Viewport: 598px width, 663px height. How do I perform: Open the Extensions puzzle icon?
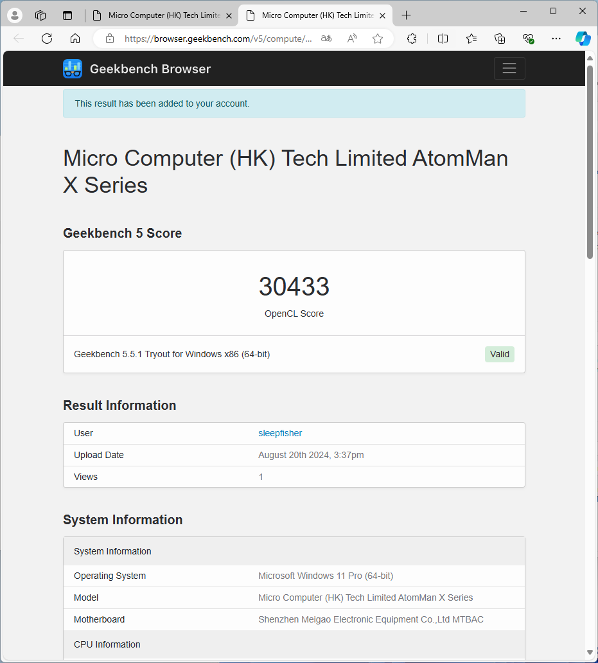coord(412,39)
